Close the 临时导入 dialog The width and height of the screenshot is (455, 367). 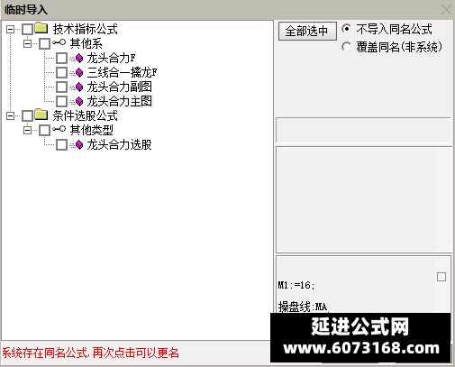click(446, 10)
